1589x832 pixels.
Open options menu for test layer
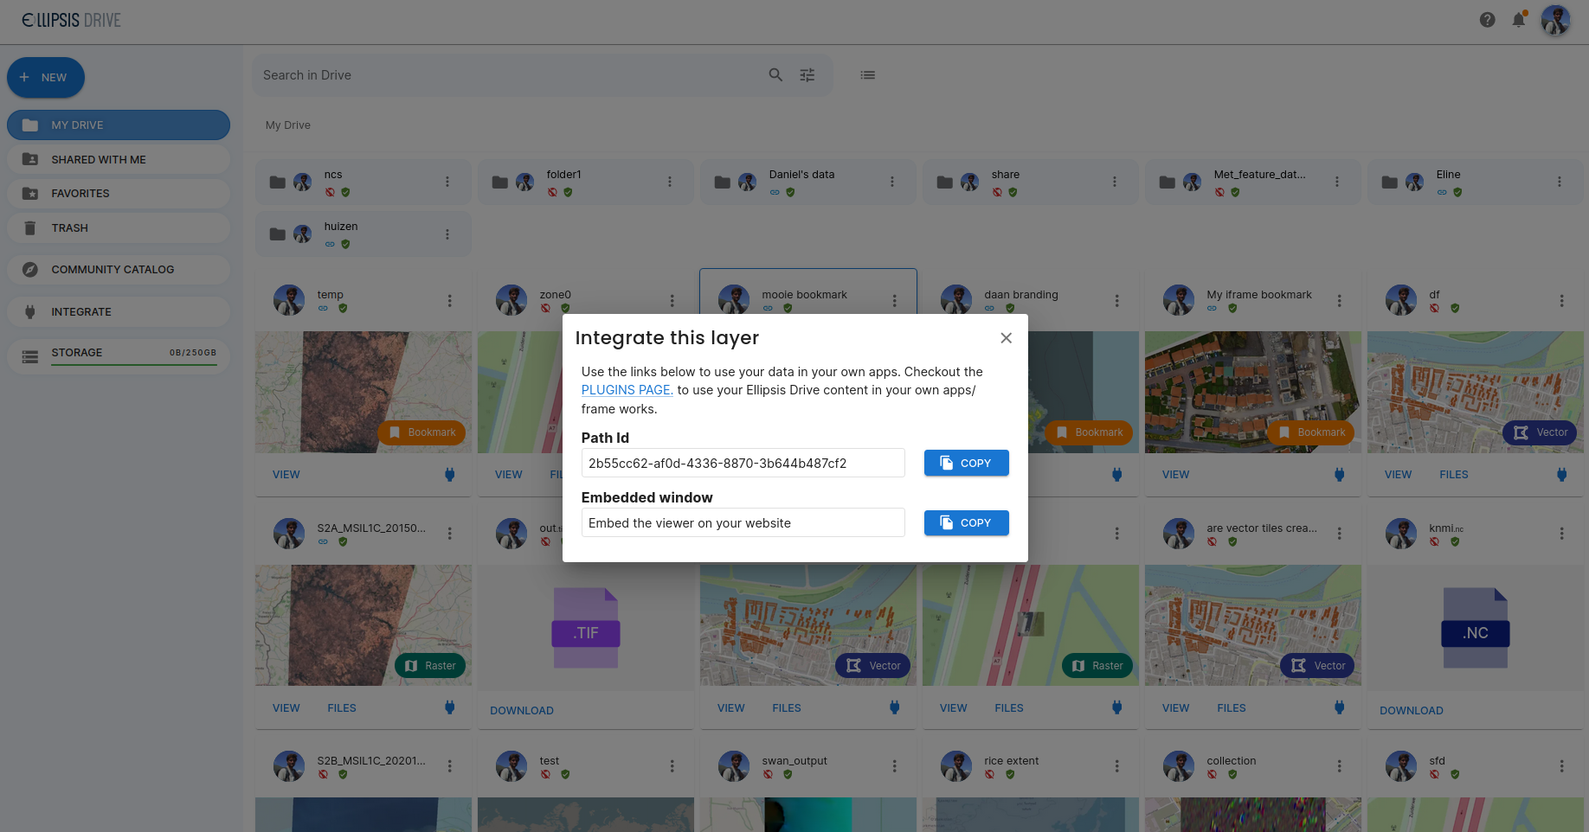click(672, 766)
